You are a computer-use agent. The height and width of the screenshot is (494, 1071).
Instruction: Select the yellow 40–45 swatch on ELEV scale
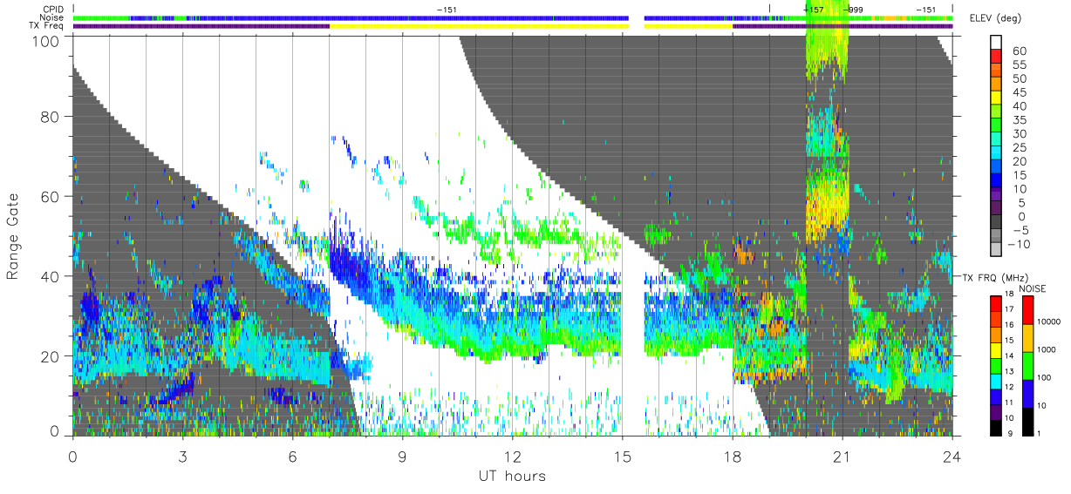(x=997, y=98)
